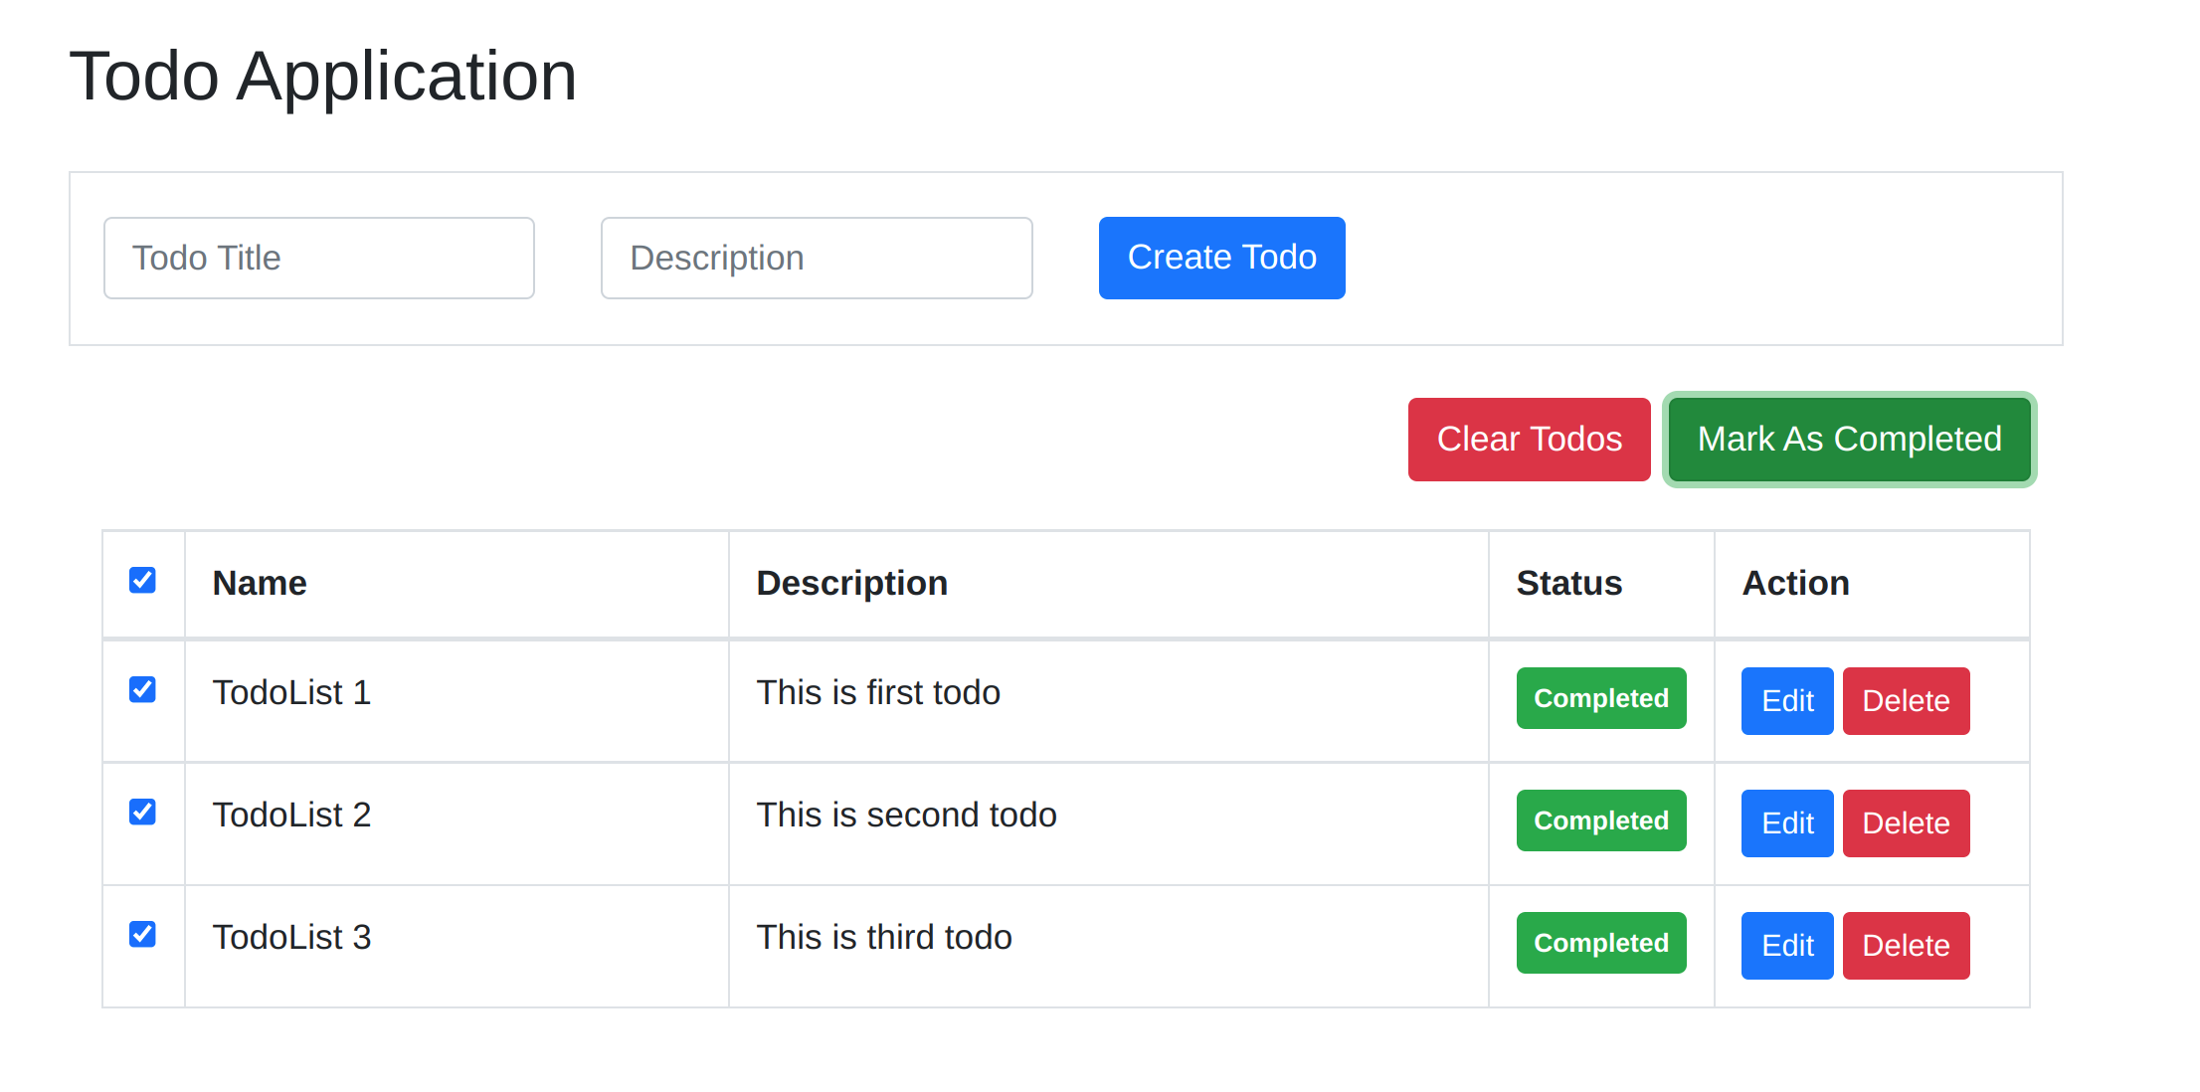Image resolution: width=2200 pixels, height=1092 pixels.
Task: Click the Completed status icon for TodoList 3
Action: [x=1599, y=942]
